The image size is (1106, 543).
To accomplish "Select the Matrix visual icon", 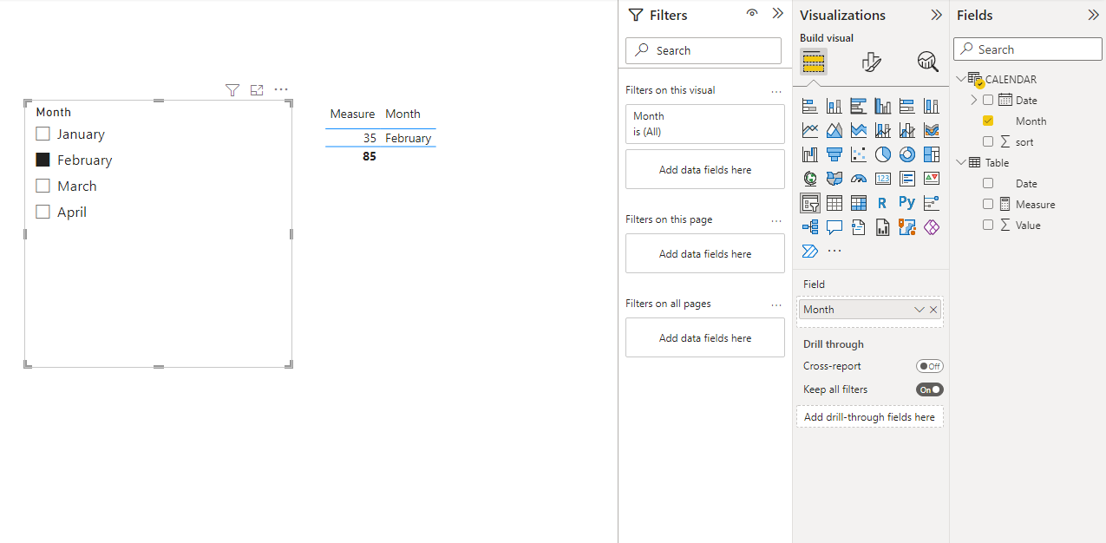I will click(859, 203).
